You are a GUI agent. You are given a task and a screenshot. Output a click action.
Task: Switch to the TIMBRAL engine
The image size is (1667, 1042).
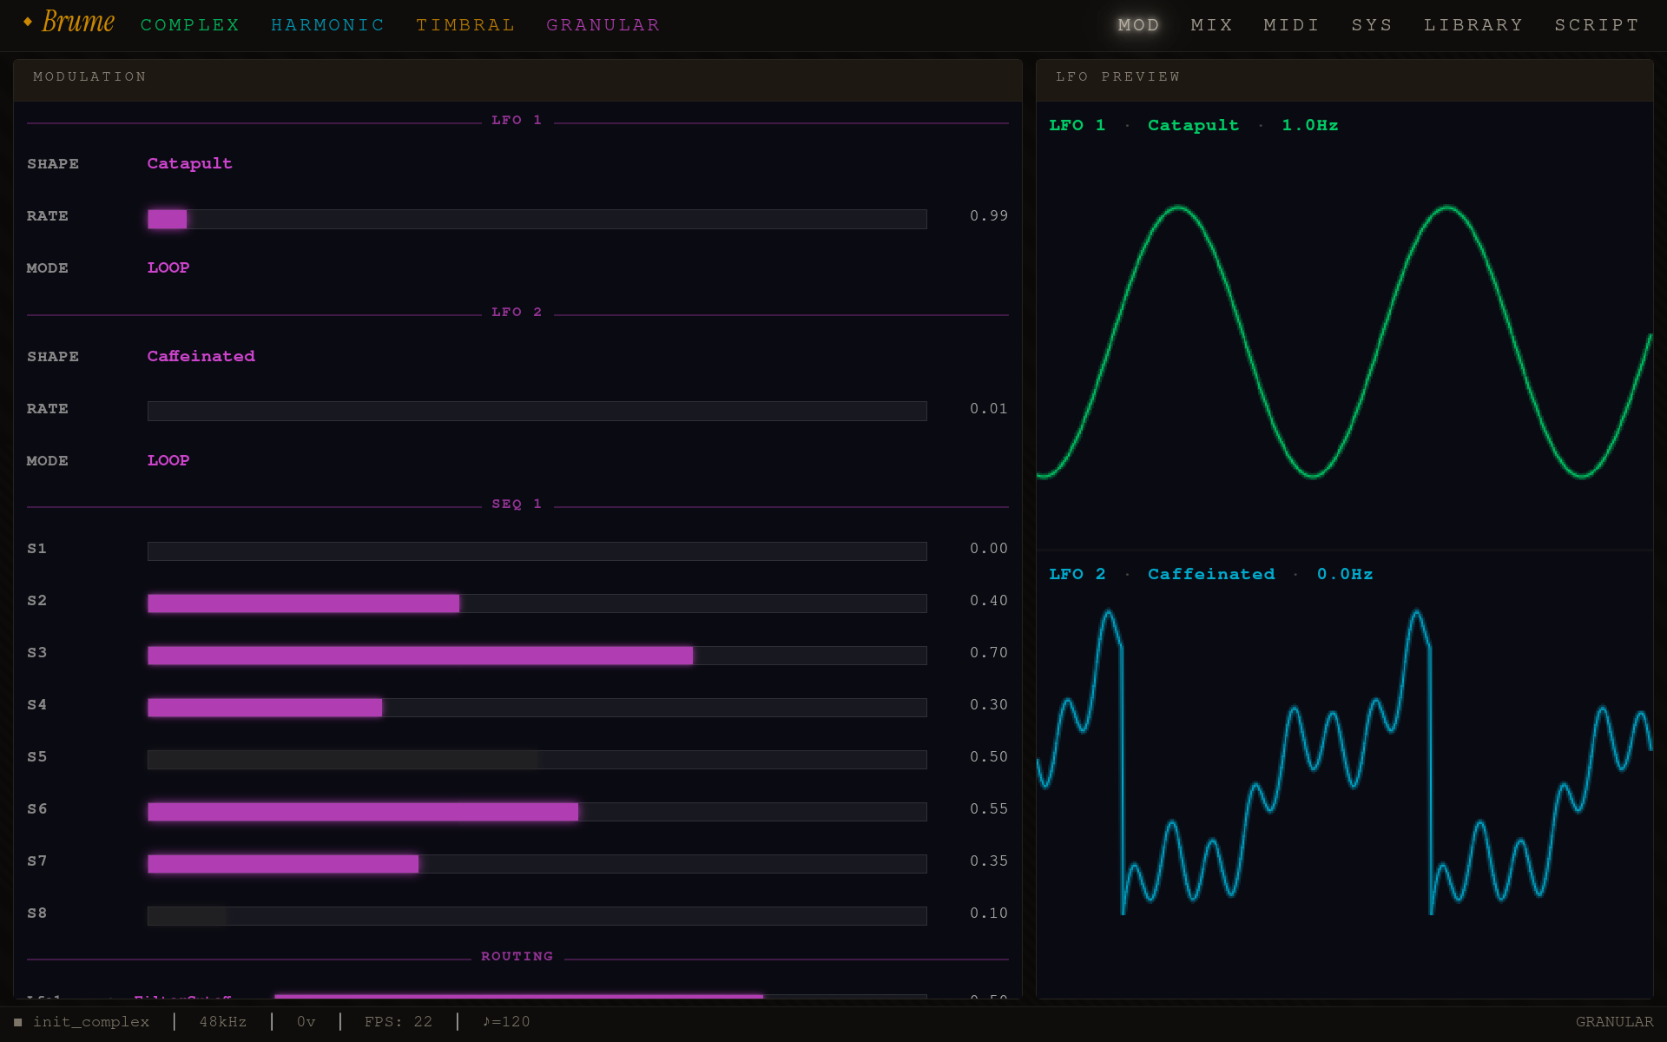pos(465,24)
